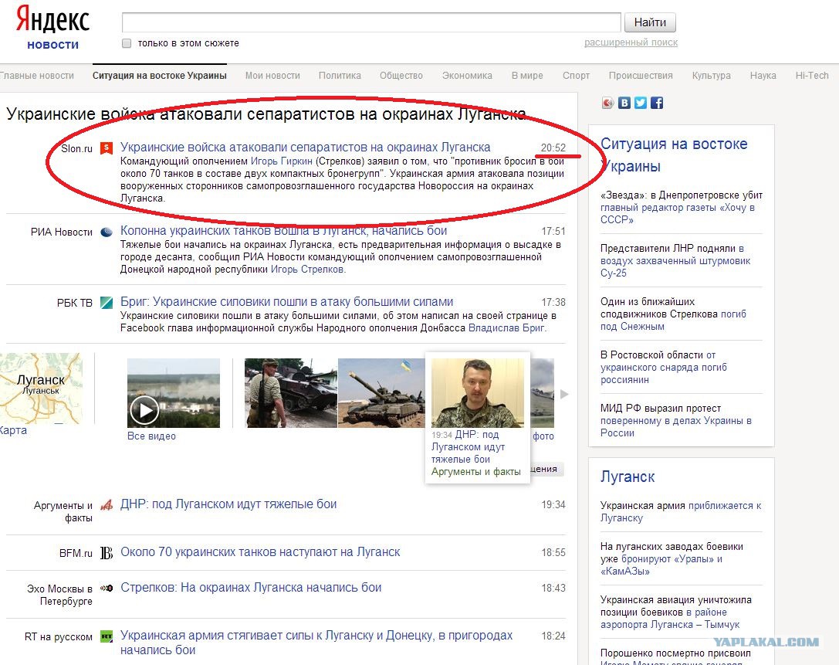Open the 'Бриг: Украинские силовики пошли в атаку' headline
The width and height of the screenshot is (839, 665).
[287, 302]
